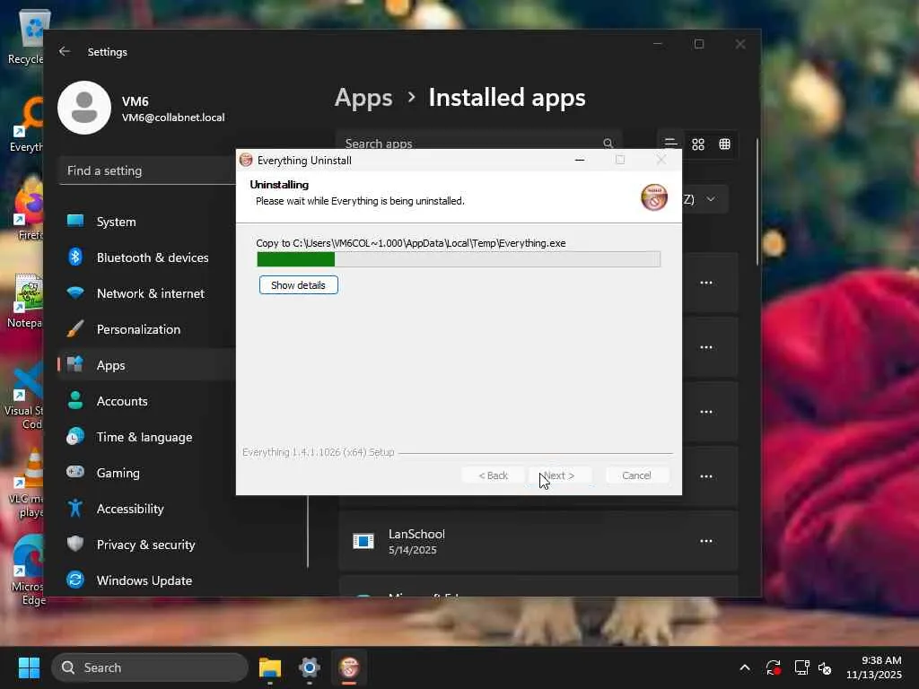This screenshot has width=919, height=689.
Task: Click the Bluetooth icon in sidebar
Action: (x=75, y=257)
